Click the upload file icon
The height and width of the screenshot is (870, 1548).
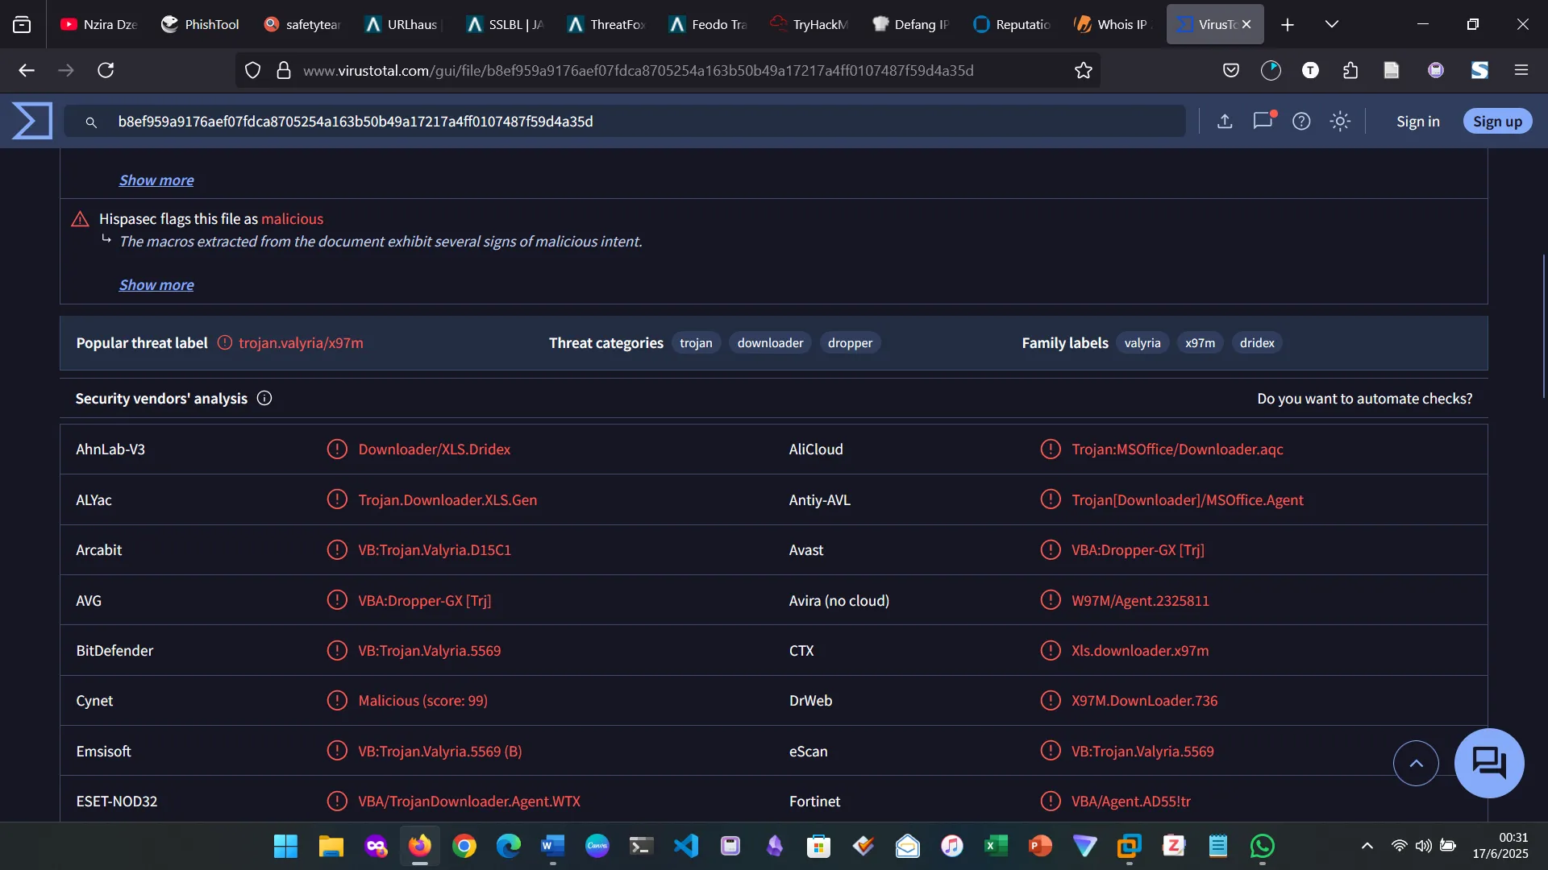(x=1225, y=121)
